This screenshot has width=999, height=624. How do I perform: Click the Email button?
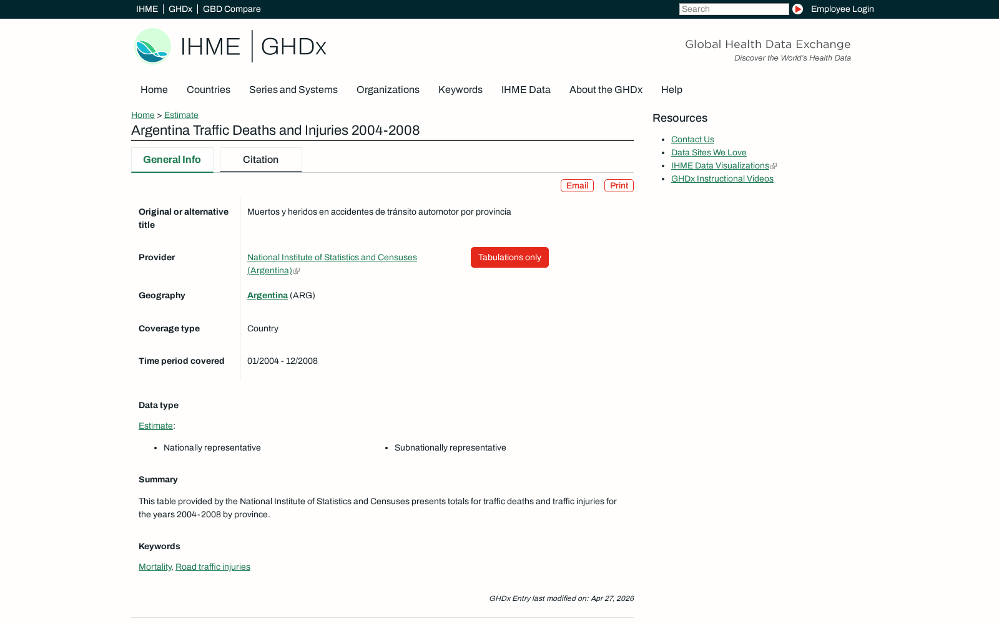click(577, 186)
